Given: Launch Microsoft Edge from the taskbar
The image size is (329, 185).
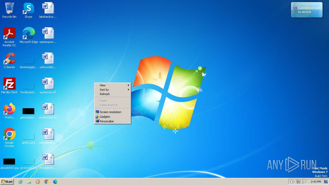Looking at the screenshot, I should click(55, 182).
